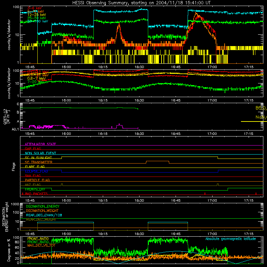267x267 pixels.
Task: Click the "DECIMATION ENERGY or weight" axis title
Action: 5,217
